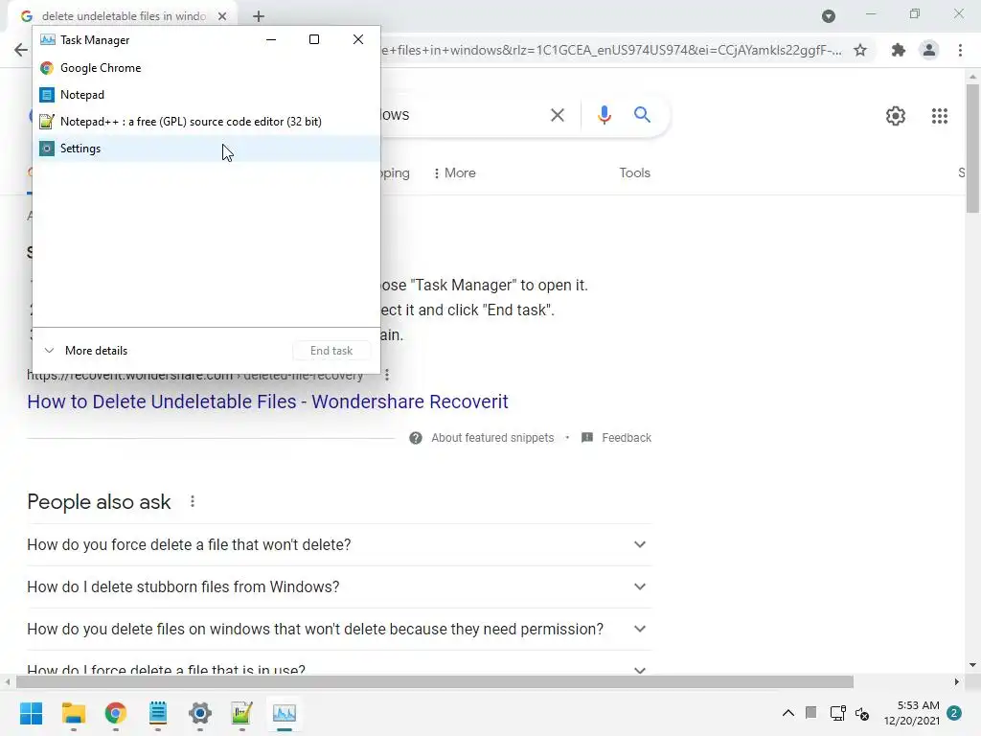981x736 pixels.
Task: Click Tools under search bar
Action: click(x=634, y=172)
